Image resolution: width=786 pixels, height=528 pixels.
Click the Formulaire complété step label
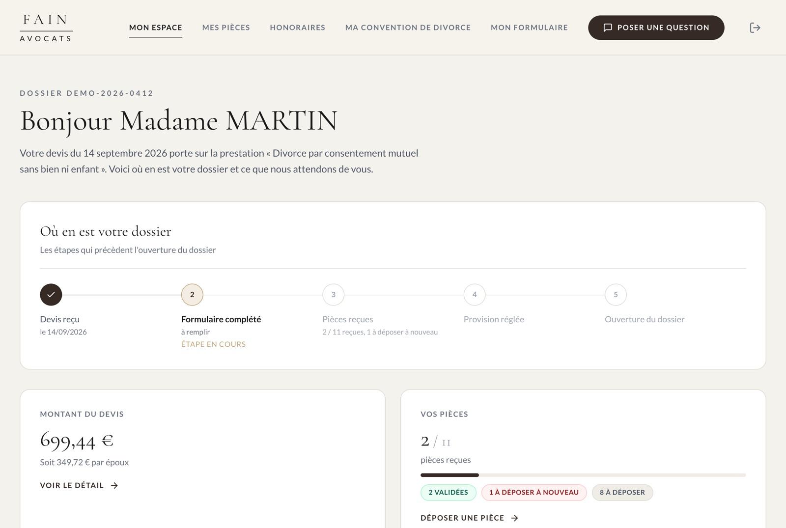pyautogui.click(x=221, y=319)
